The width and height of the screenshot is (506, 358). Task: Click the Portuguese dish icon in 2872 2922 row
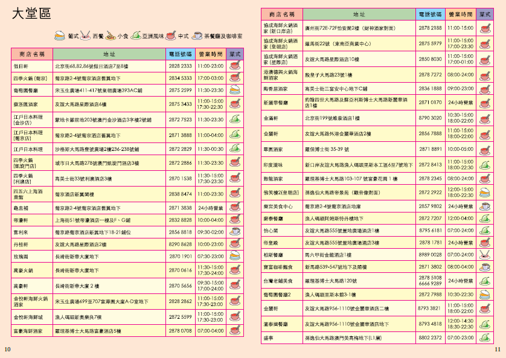coord(485,192)
